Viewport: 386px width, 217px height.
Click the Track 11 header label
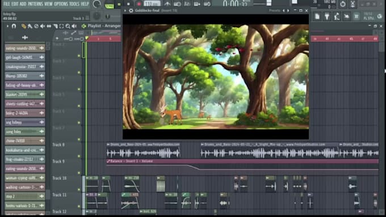pos(60,195)
